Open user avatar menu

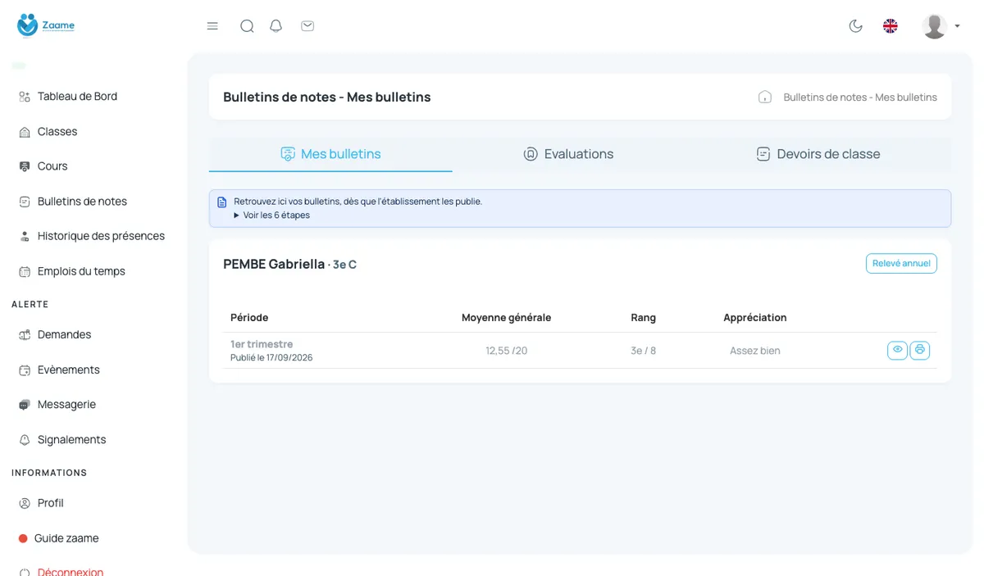click(940, 26)
